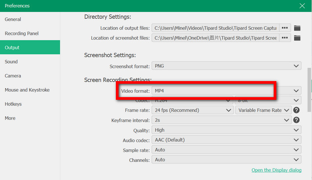Go to the Hotkeys settings tab

[x=13, y=104]
